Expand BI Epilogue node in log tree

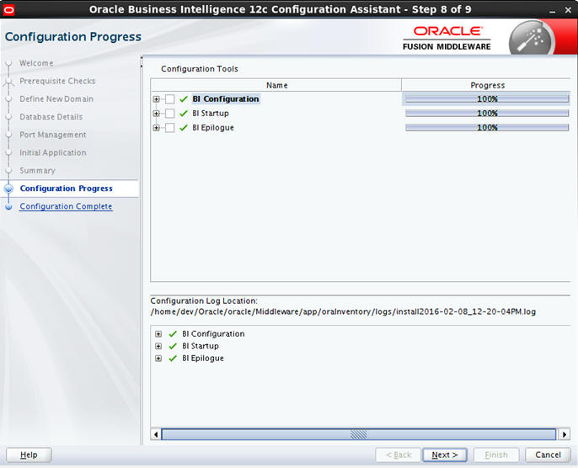(158, 359)
